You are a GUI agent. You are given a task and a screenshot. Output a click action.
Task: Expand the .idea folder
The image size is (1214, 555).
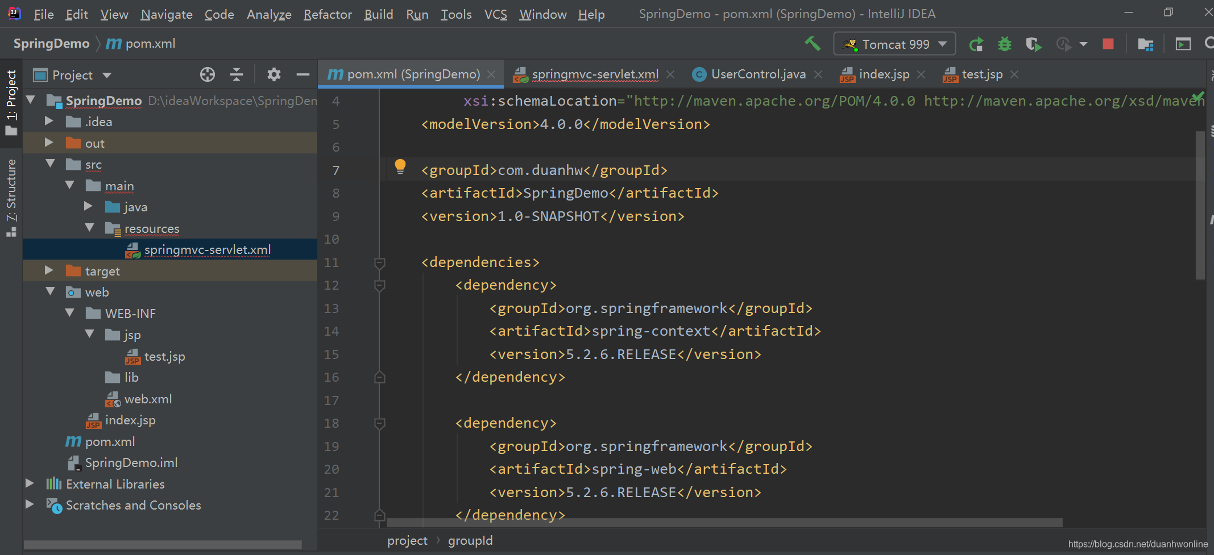pos(49,122)
